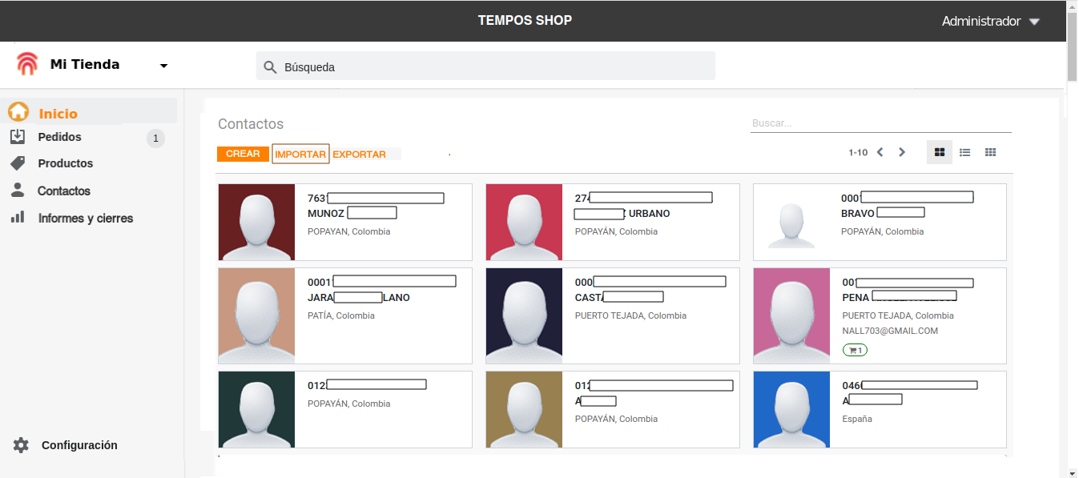The image size is (1079, 478).
Task: Click the CREAR button
Action: coord(243,154)
